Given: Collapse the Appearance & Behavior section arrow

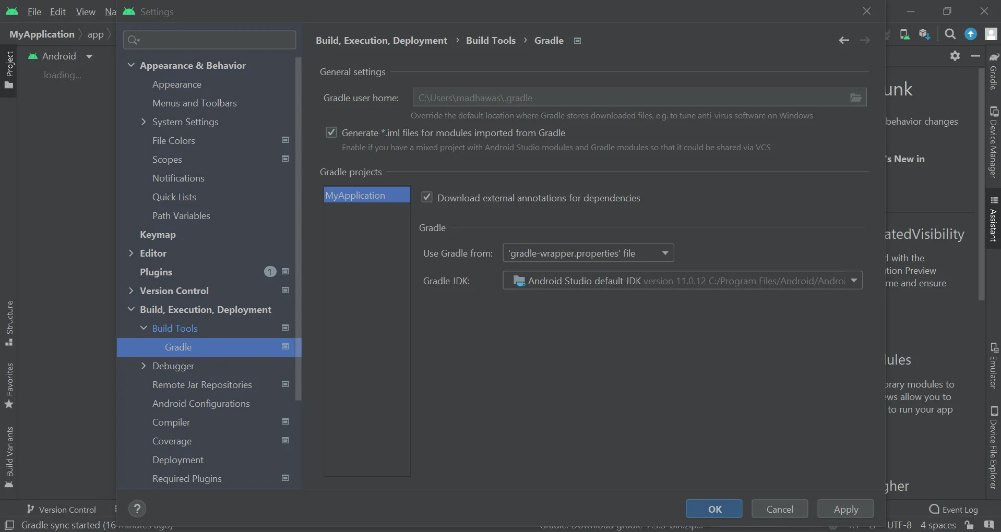Looking at the screenshot, I should (131, 65).
